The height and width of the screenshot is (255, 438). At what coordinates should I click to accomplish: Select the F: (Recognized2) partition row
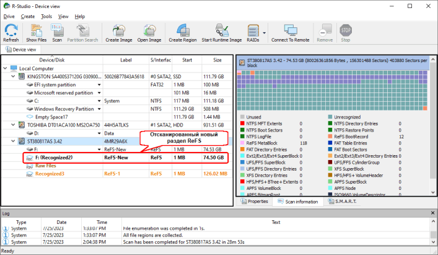tap(126, 158)
